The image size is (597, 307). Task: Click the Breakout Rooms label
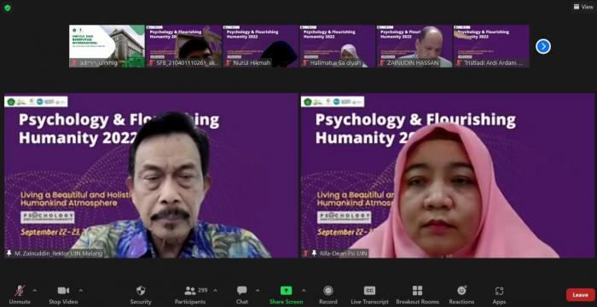pyautogui.click(x=417, y=302)
